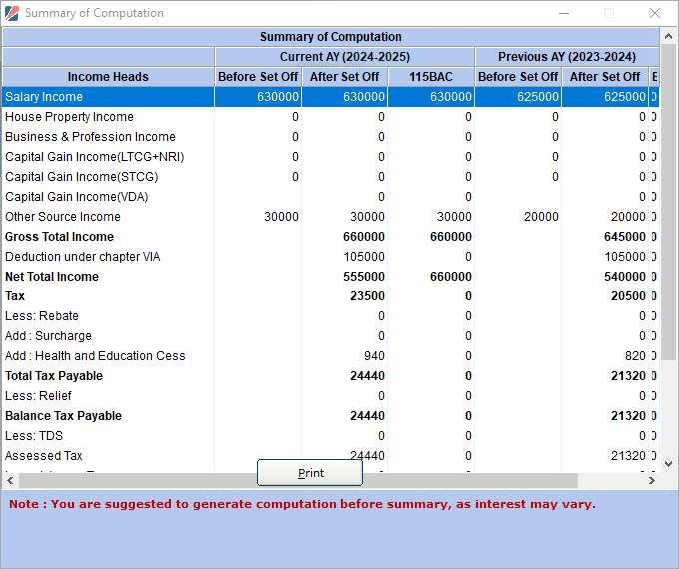Select the Other Source Income row
Screen dimensions: 679x569
331,216
